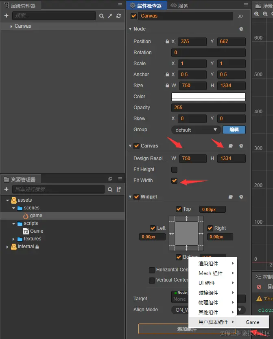This screenshot has height=339, width=273.
Task: Uncheck the Widget Top alignment
Action: 179,209
